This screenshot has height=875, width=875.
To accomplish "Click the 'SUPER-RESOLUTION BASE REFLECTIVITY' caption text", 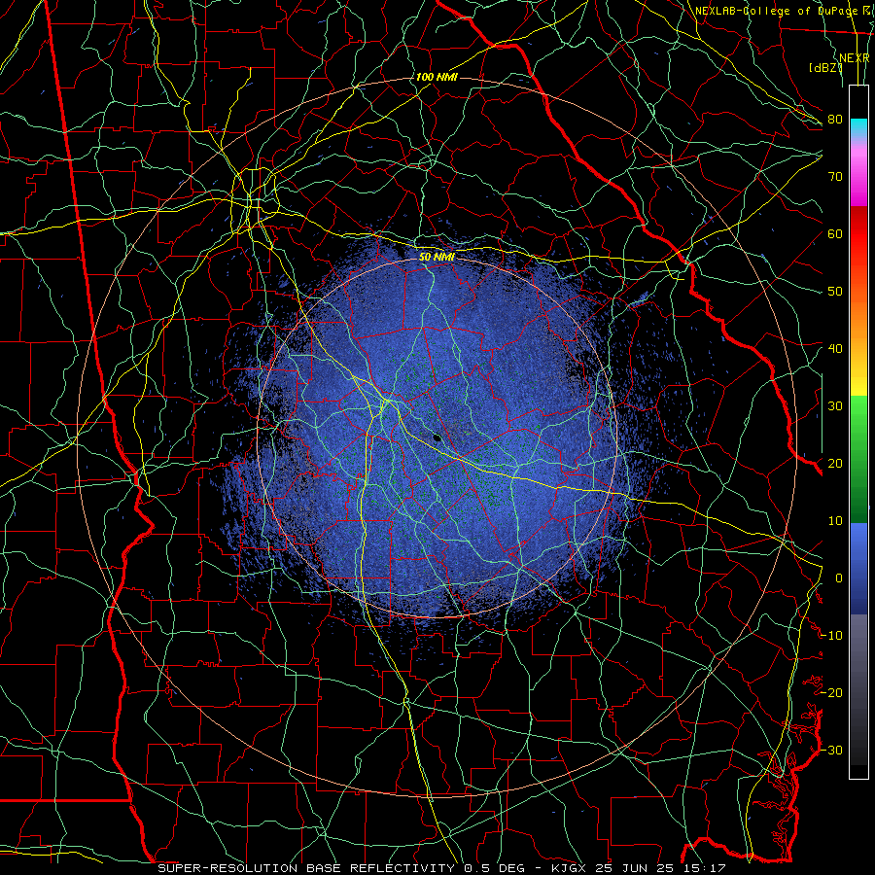I will click(x=305, y=868).
